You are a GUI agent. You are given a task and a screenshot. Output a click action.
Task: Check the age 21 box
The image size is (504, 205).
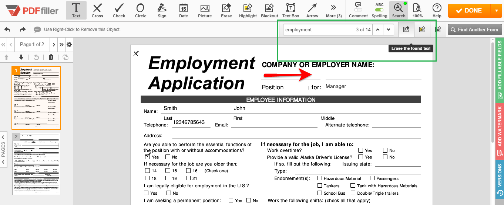tap(188, 178)
